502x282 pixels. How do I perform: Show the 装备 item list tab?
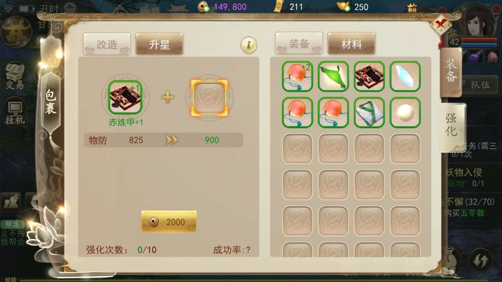click(299, 43)
